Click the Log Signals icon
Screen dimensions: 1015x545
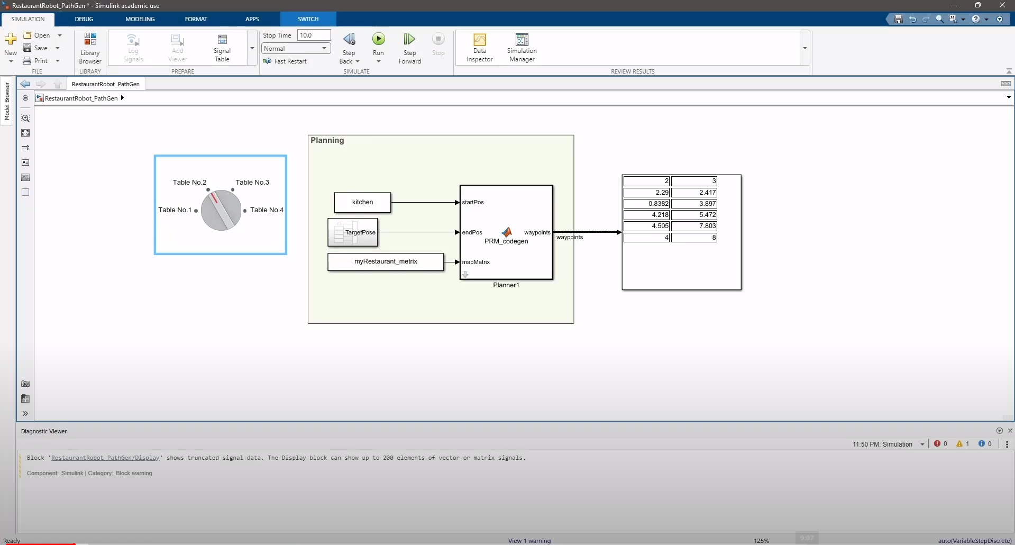[x=133, y=48]
